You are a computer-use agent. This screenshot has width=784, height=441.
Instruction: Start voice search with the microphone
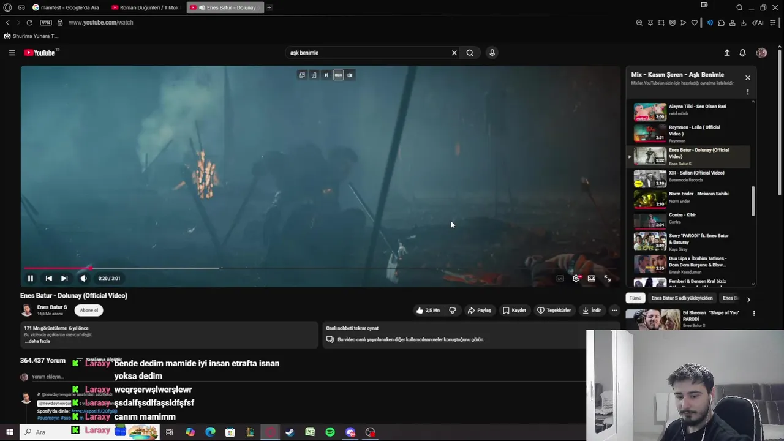point(492,53)
